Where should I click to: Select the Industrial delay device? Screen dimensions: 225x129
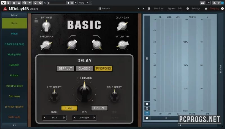[14, 86]
